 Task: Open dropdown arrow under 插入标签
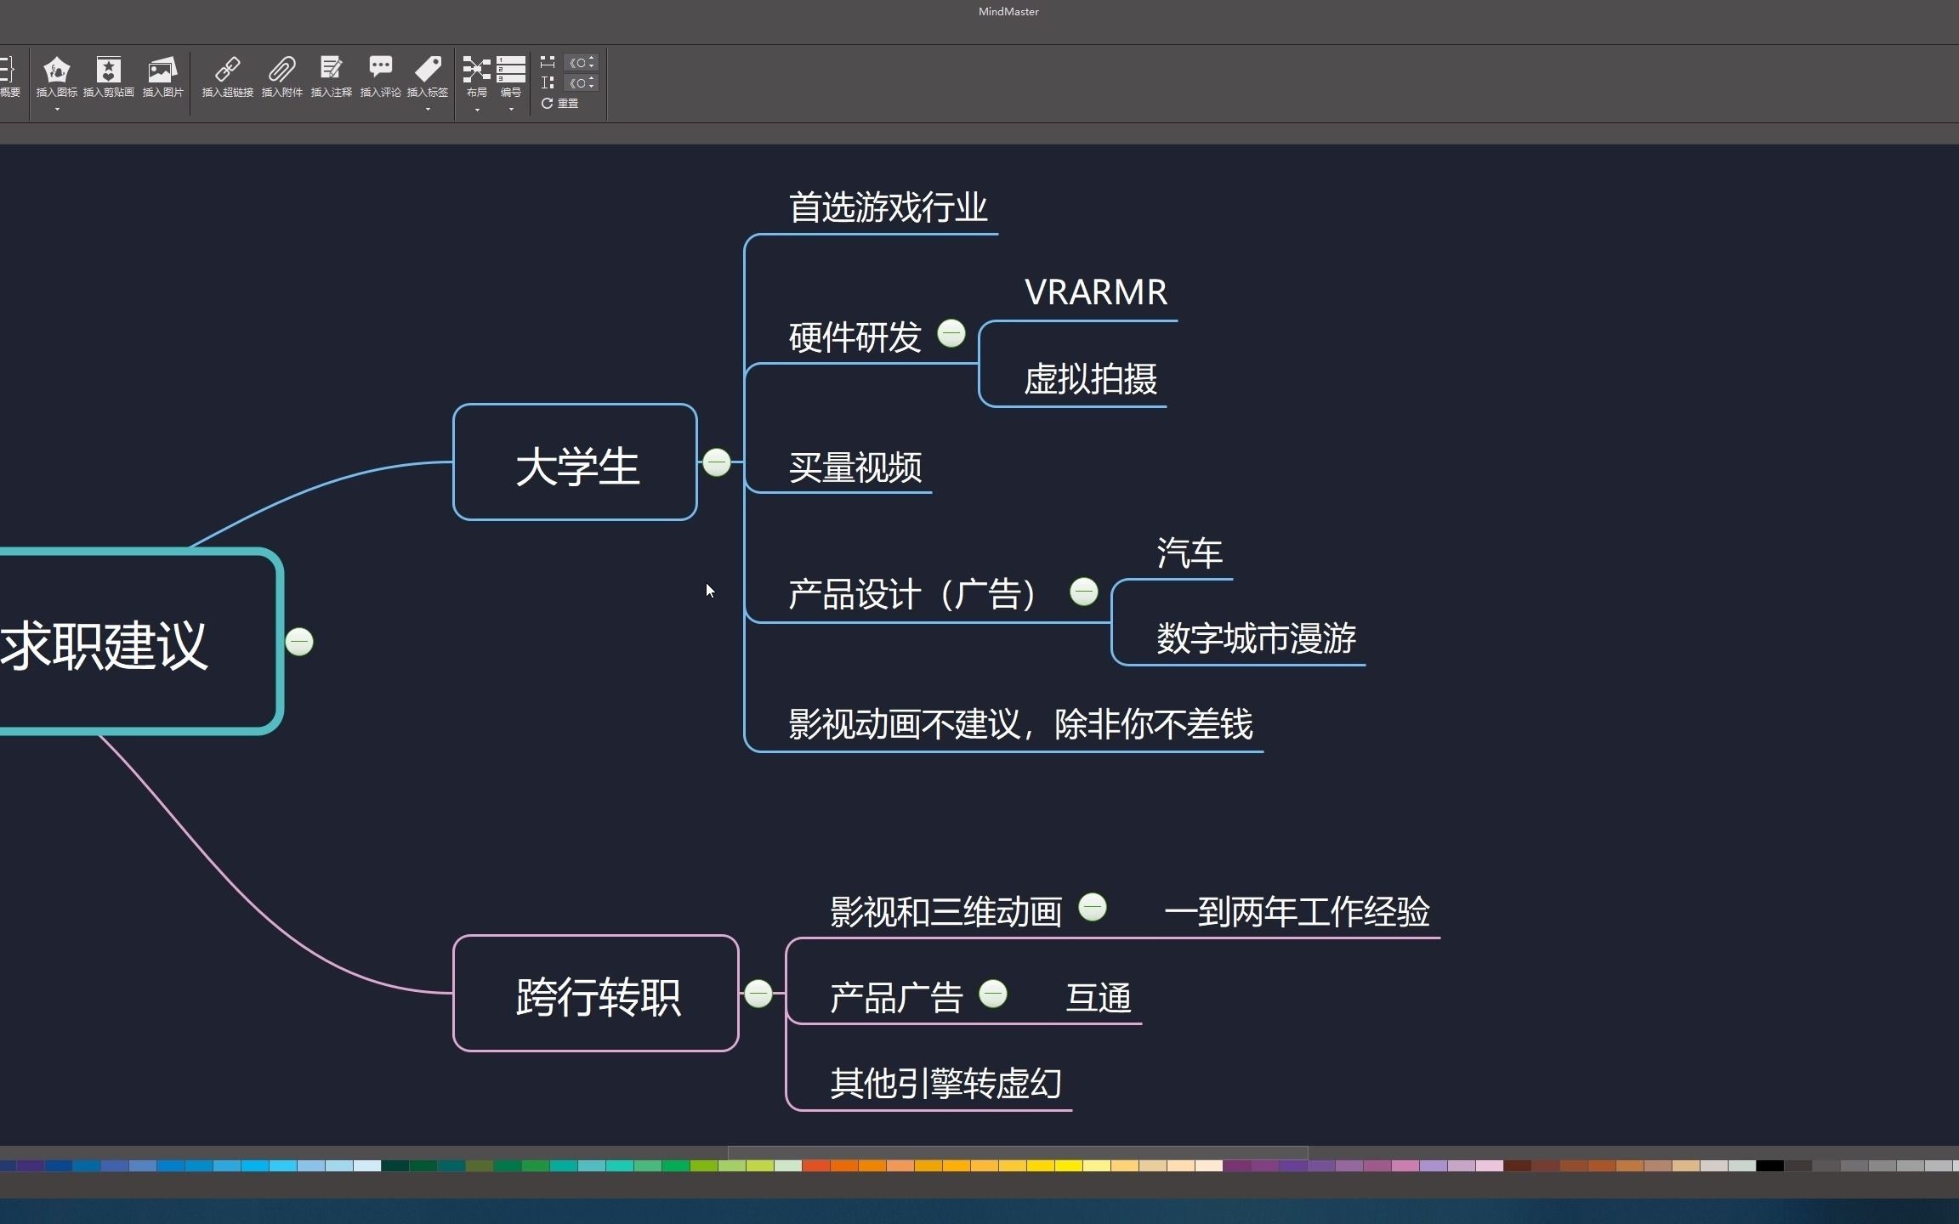coord(428,110)
